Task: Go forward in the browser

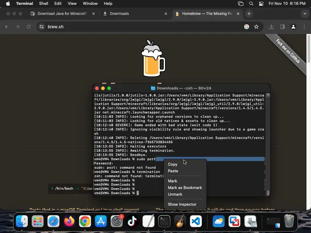Action: (x=17, y=27)
